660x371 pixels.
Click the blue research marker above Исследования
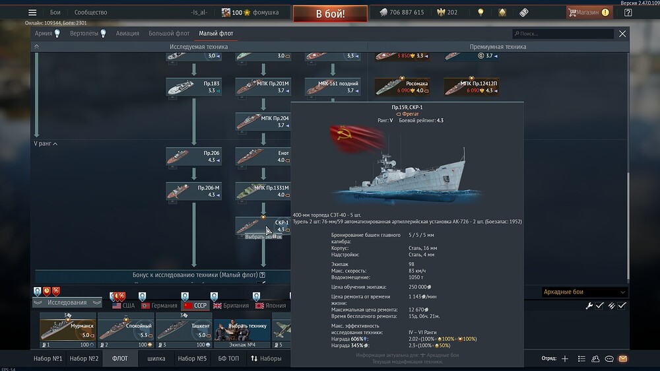[38, 291]
